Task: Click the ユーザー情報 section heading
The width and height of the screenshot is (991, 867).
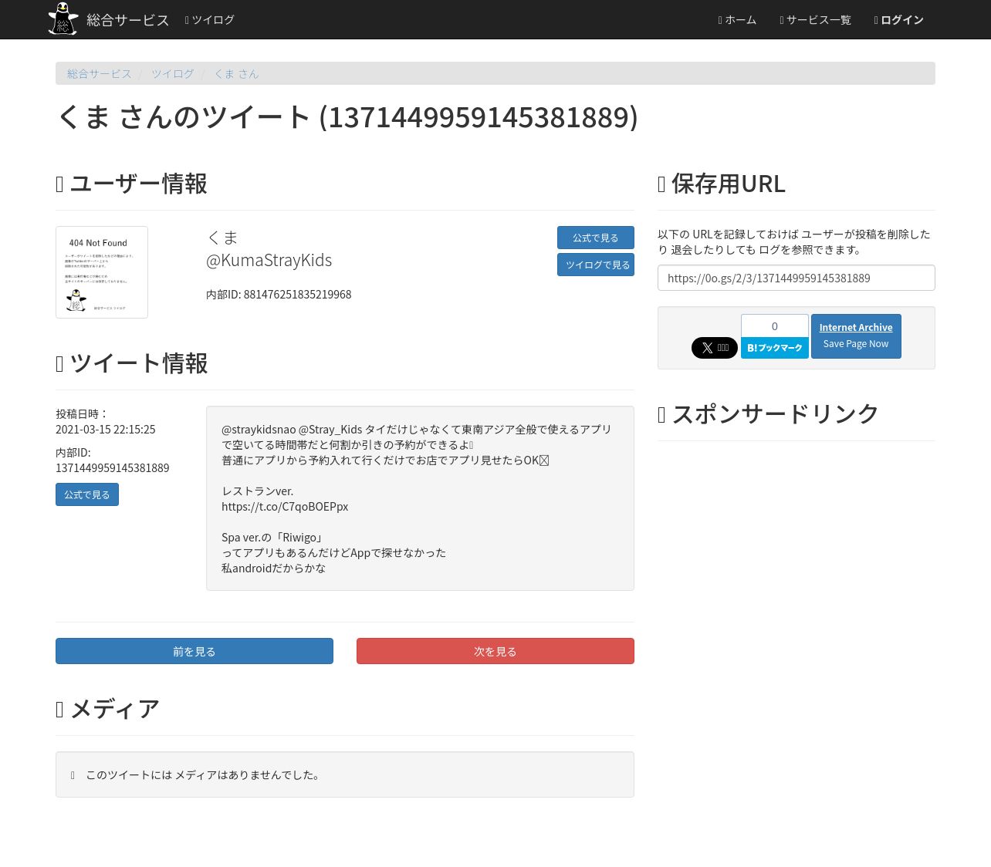Action: point(131,184)
